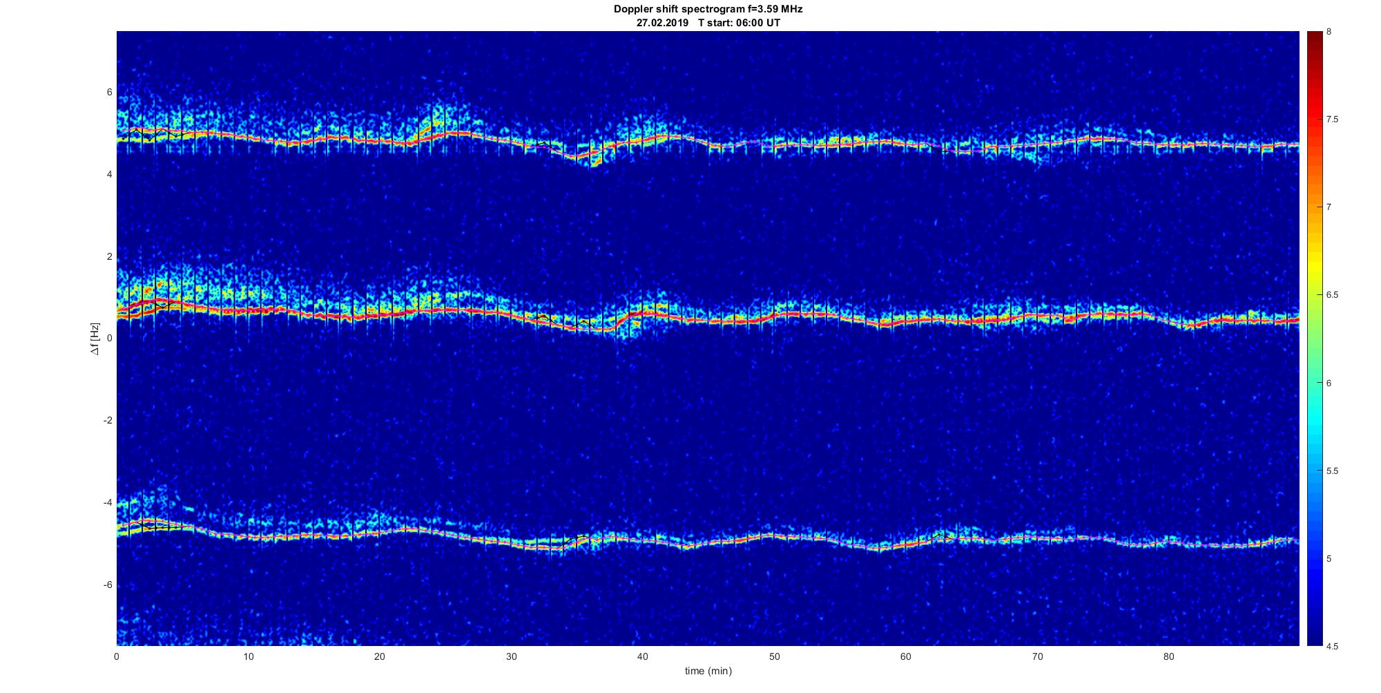Click the colorbar tick label '5.5'
Viewport: 1381px width, 693px height.
1332,471
